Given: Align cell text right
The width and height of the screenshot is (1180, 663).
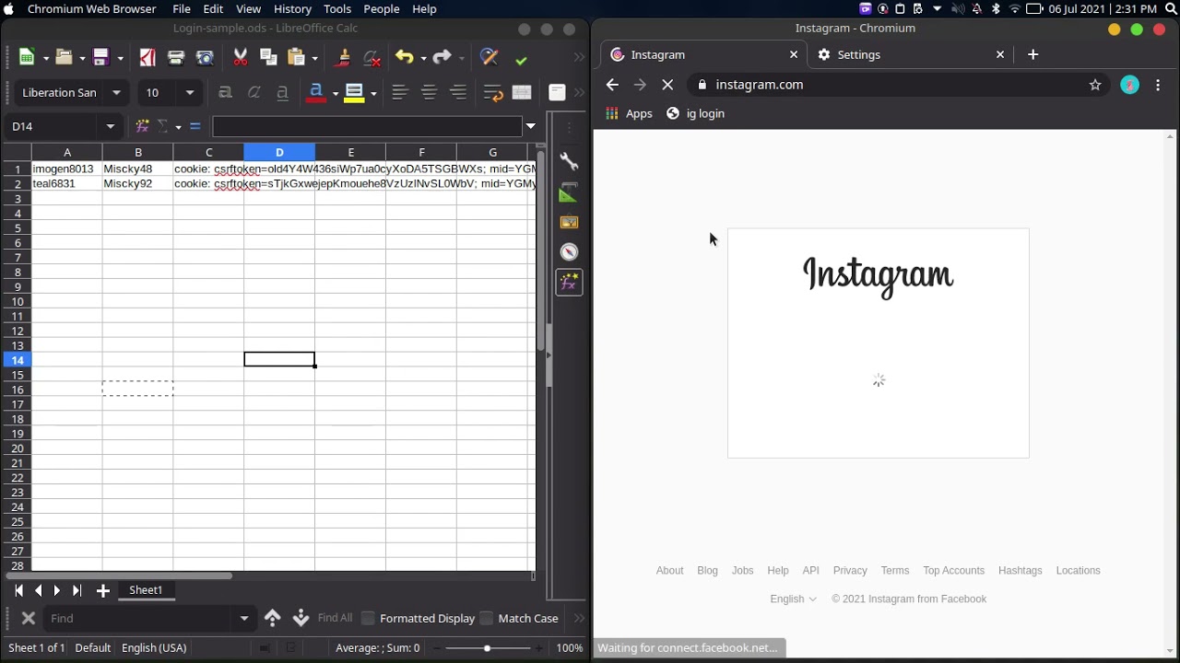Looking at the screenshot, I should [458, 92].
